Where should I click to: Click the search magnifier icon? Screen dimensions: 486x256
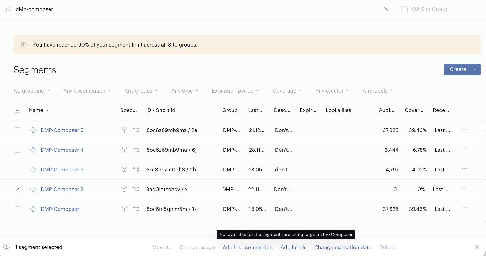(x=8, y=9)
